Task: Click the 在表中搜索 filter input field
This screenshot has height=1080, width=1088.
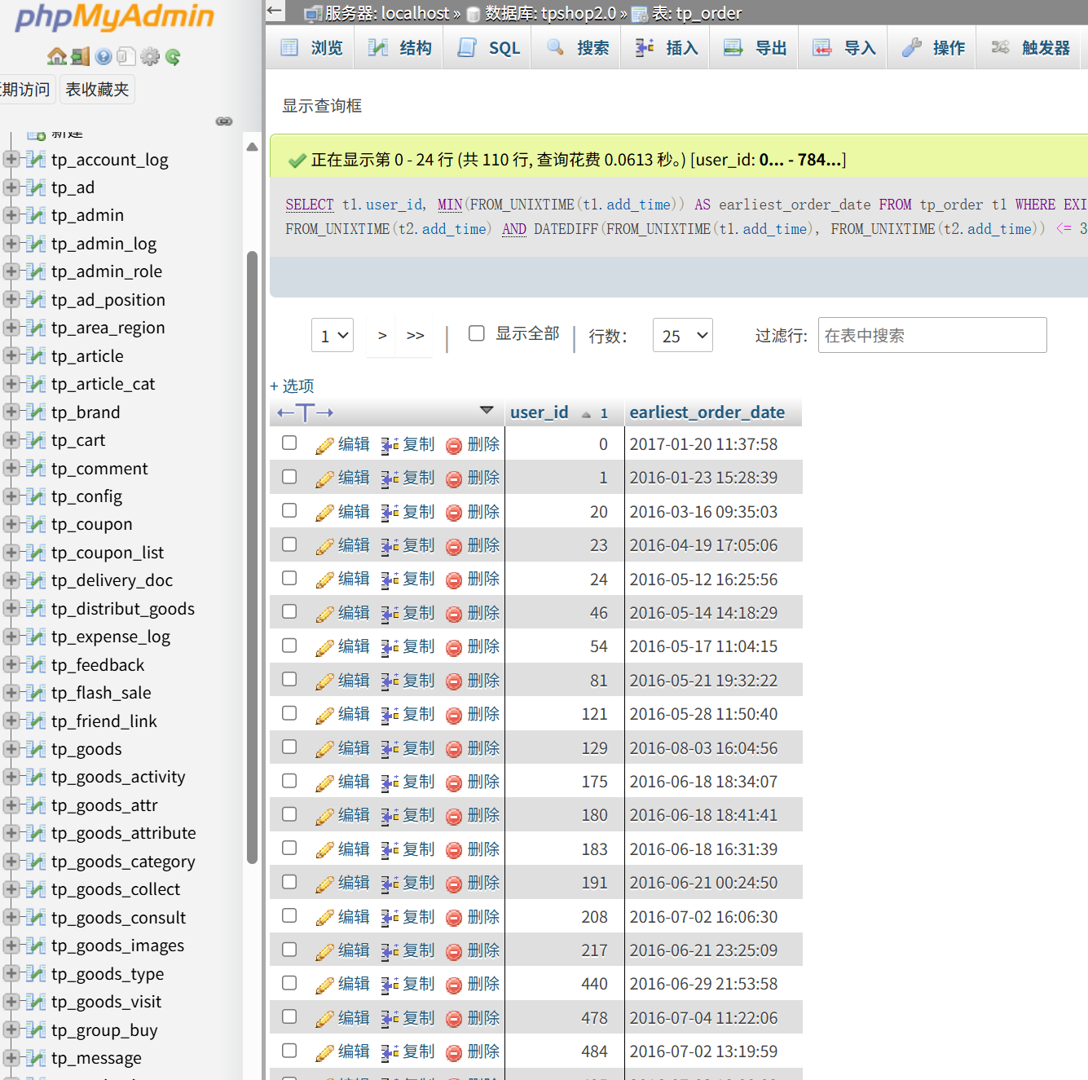Action: tap(932, 335)
